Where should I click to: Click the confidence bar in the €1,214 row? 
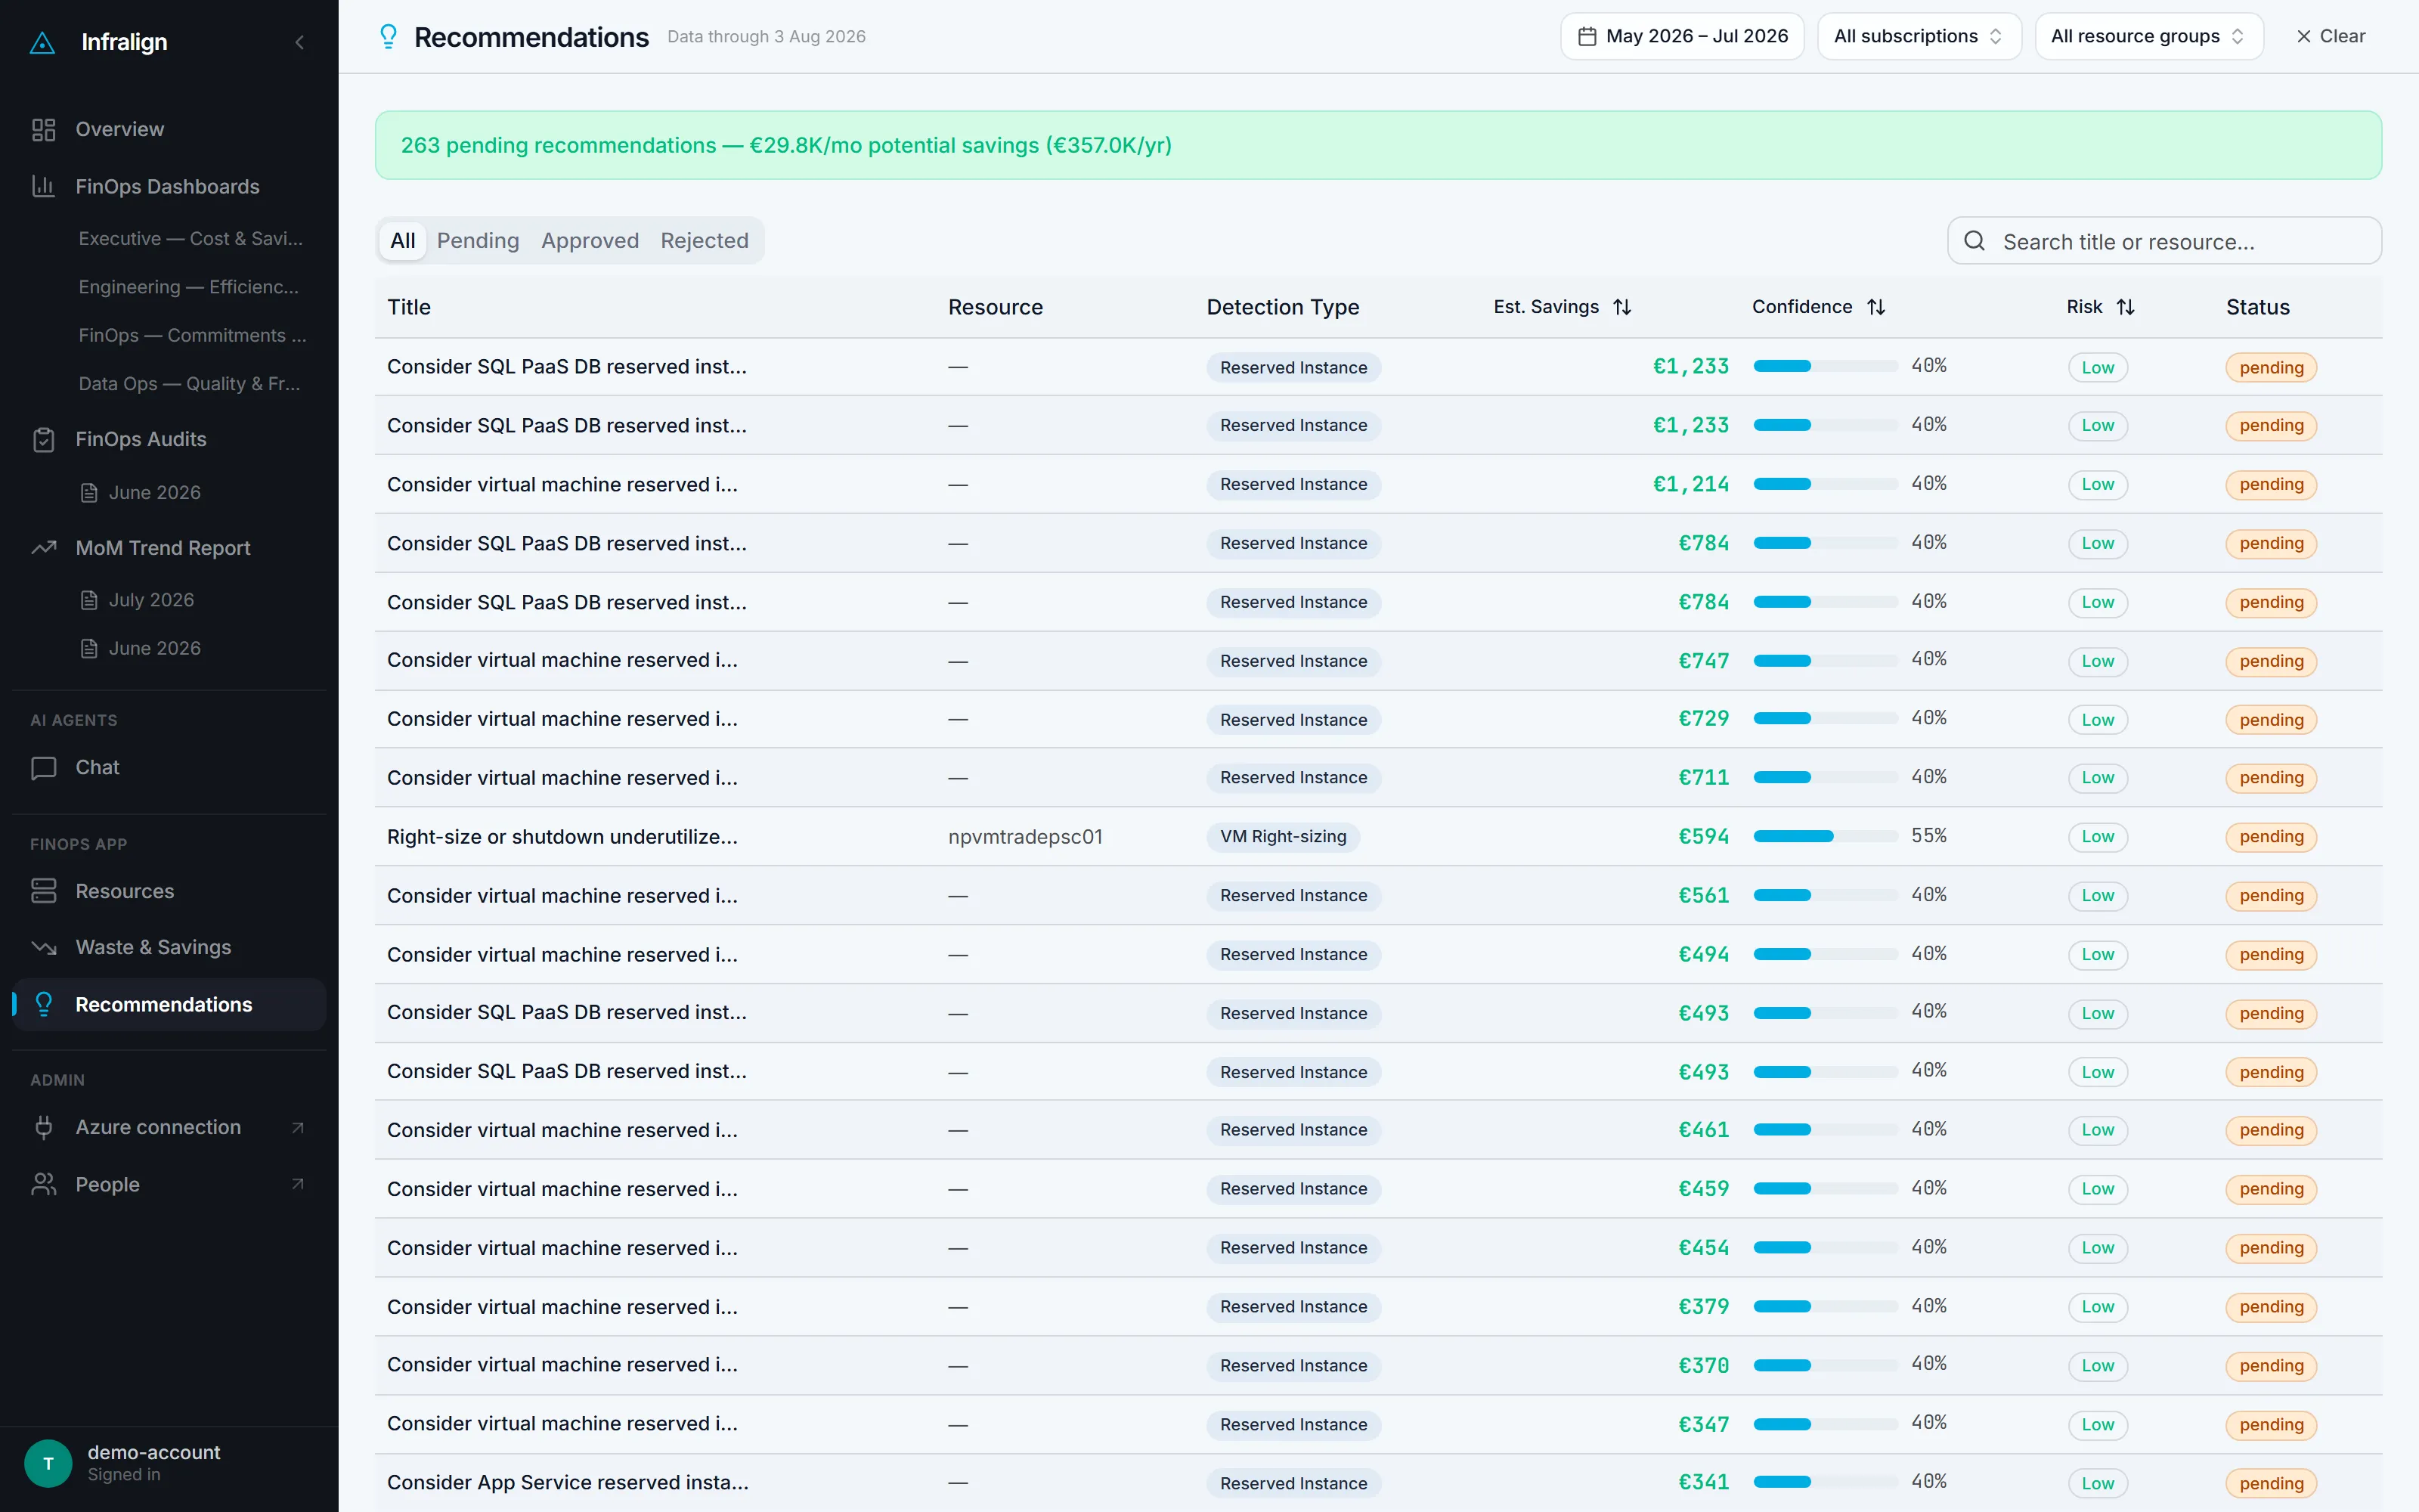(1826, 484)
